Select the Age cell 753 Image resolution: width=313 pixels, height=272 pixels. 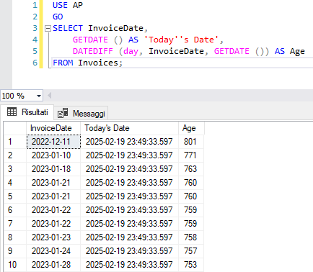coord(191,265)
